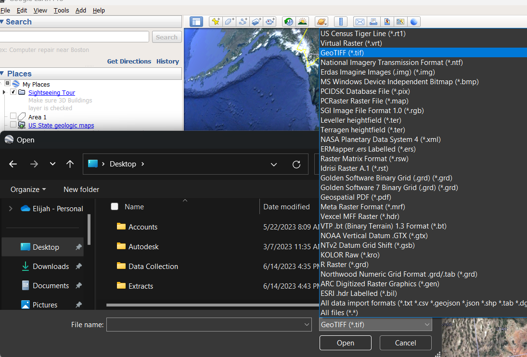Click the horizontal scrollbar in file list

coord(212,305)
